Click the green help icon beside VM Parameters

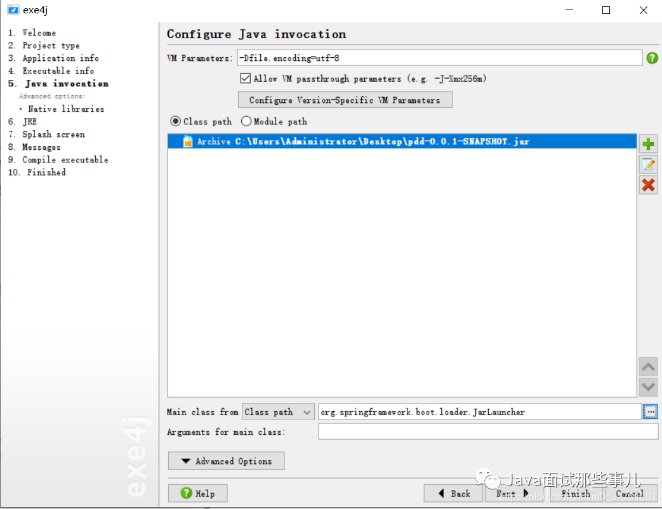[652, 58]
